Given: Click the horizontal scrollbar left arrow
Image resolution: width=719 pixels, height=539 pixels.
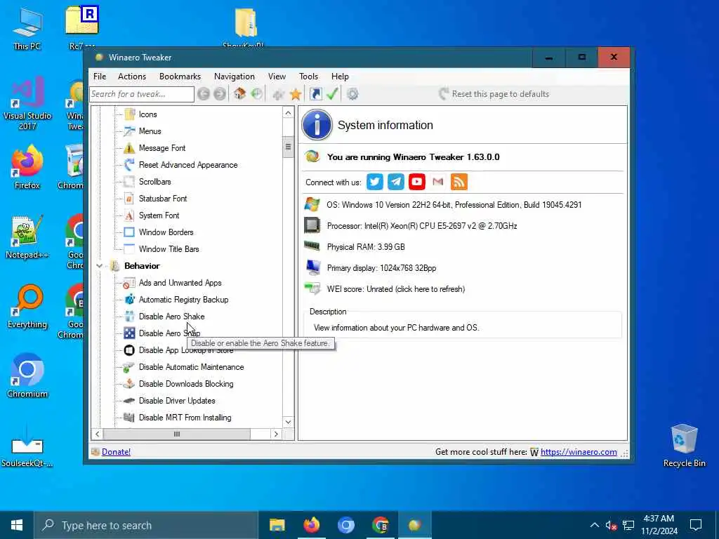Looking at the screenshot, I should 97,434.
